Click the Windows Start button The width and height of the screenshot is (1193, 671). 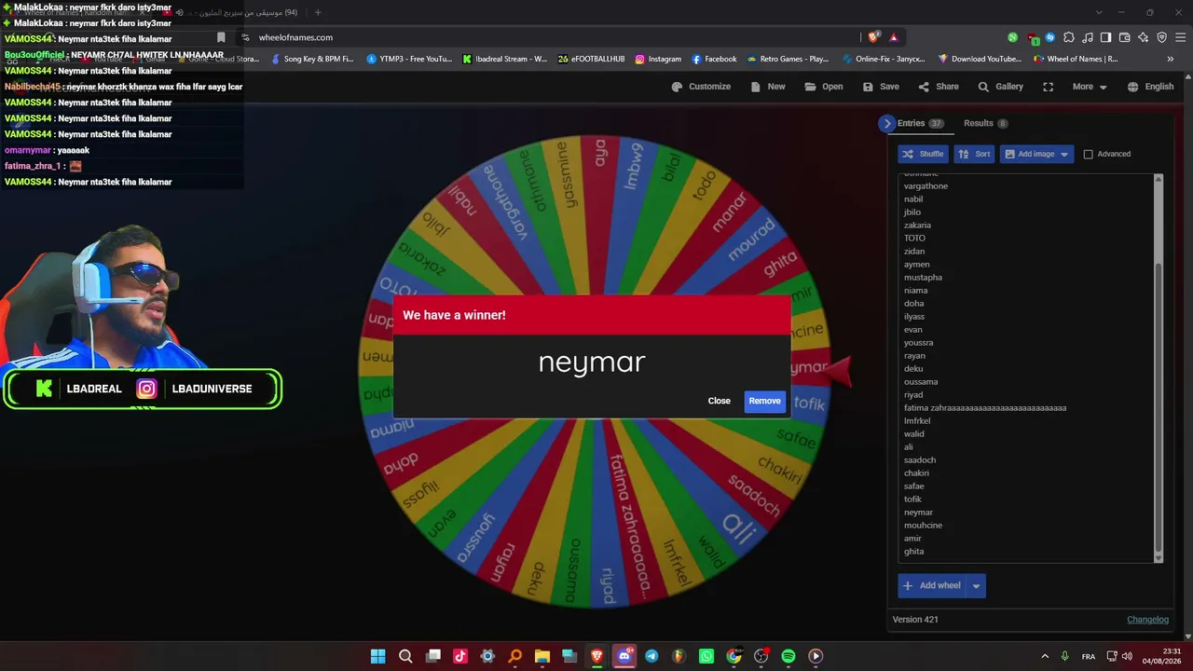[x=377, y=656]
